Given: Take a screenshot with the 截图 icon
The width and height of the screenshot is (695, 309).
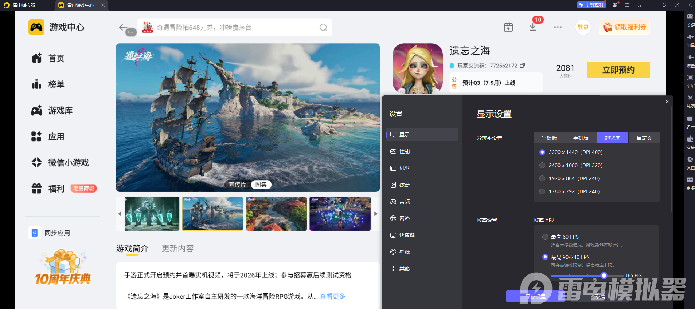Looking at the screenshot, I should [x=690, y=98].
